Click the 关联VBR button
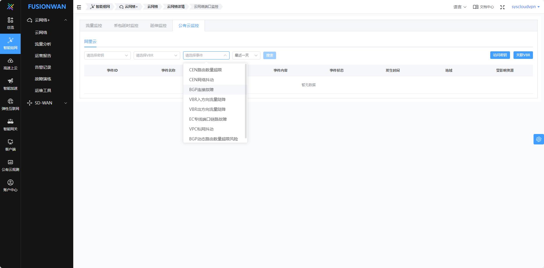 (x=523, y=55)
